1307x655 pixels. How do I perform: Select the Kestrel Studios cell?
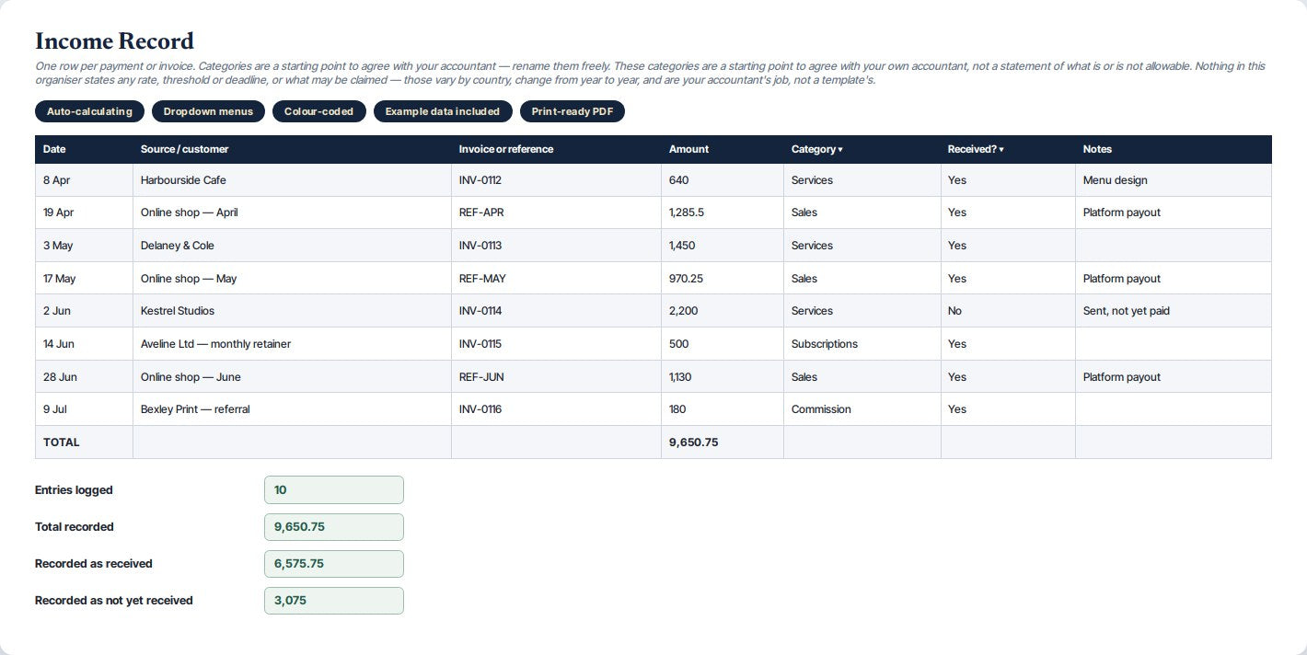[x=292, y=311]
